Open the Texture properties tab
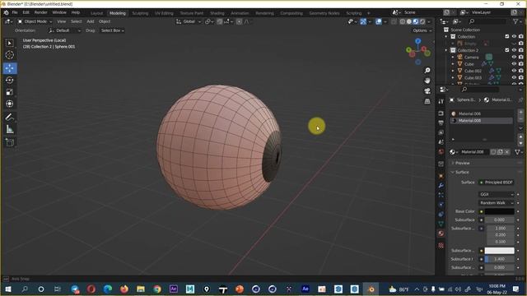This screenshot has width=527, height=296. pyautogui.click(x=441, y=246)
